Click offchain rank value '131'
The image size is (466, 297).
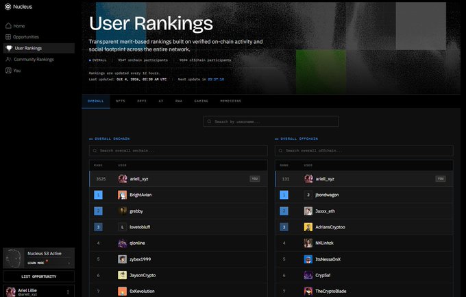pos(286,179)
